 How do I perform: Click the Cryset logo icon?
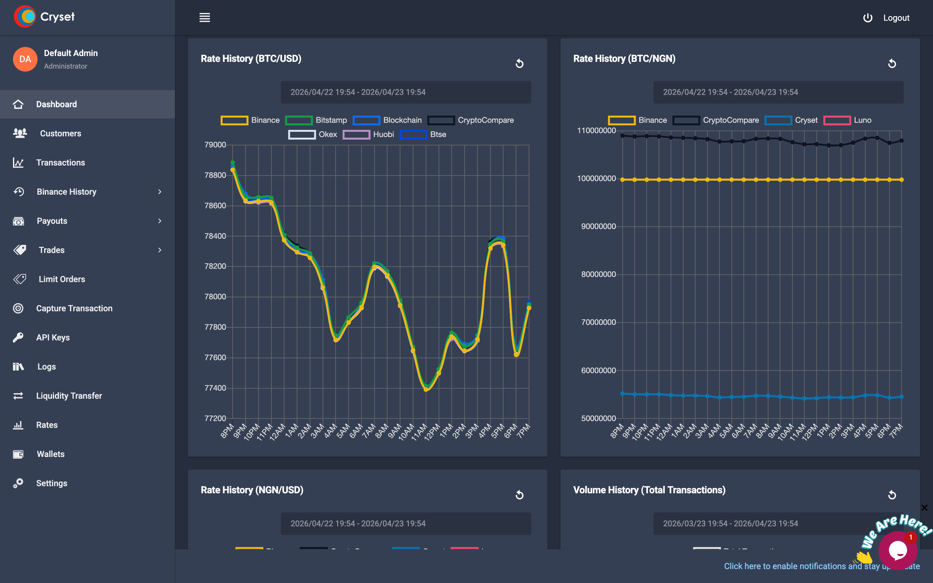25,17
